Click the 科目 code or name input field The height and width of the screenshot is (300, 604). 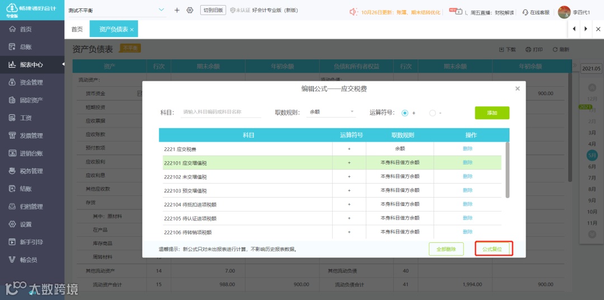(221, 112)
